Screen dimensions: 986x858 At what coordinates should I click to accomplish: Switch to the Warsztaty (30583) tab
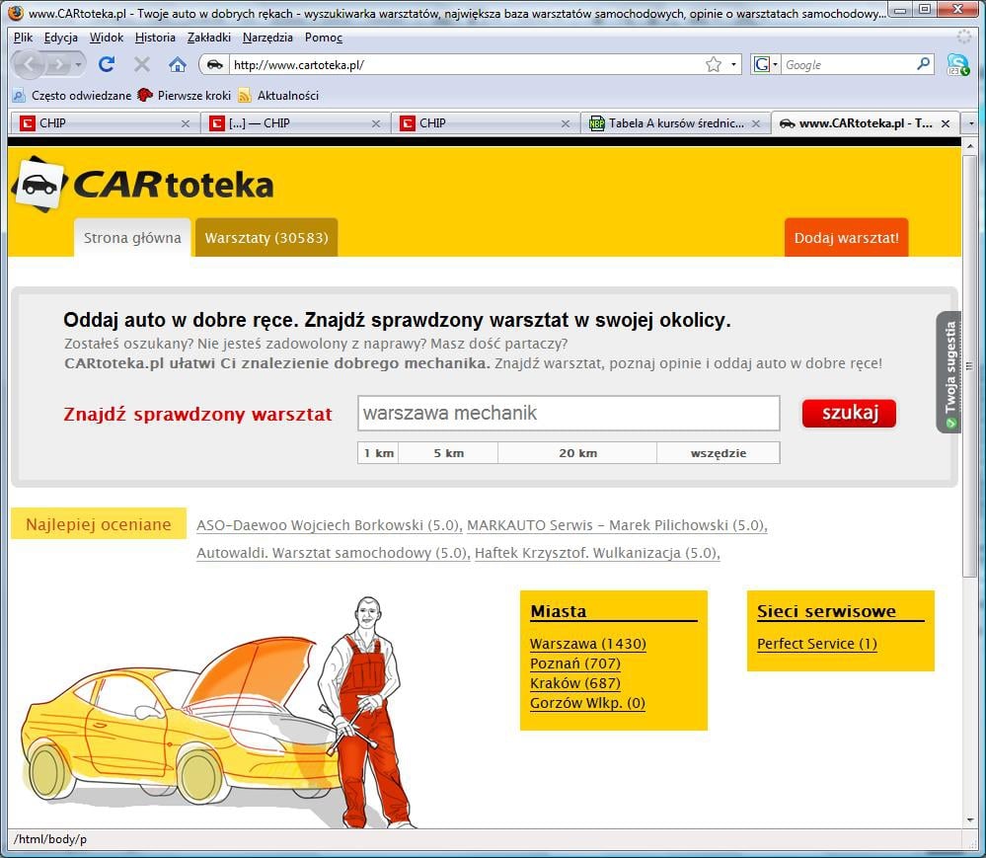[265, 237]
